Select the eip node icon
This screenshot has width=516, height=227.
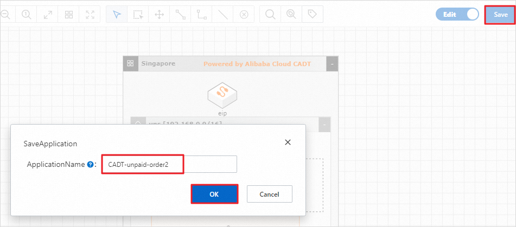[x=223, y=95]
